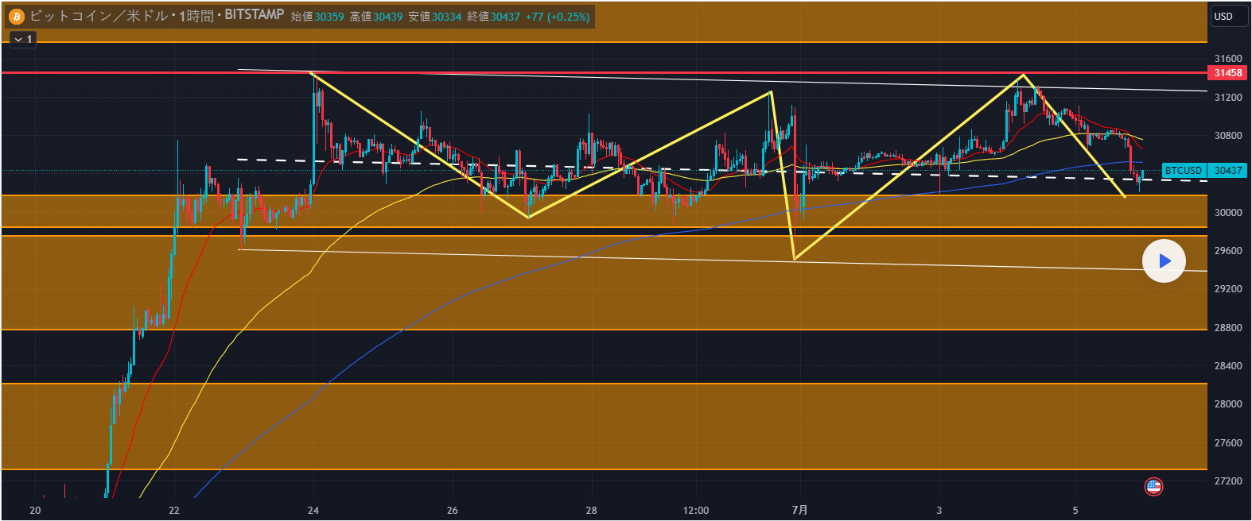The image size is (1252, 521).
Task: Click the 7月 label on time axis
Action: click(799, 510)
